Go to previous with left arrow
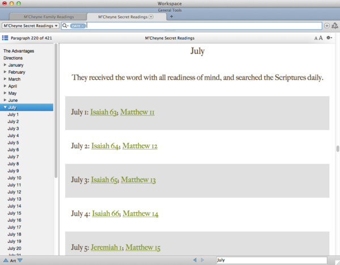The image size is (340, 265). 195,260
